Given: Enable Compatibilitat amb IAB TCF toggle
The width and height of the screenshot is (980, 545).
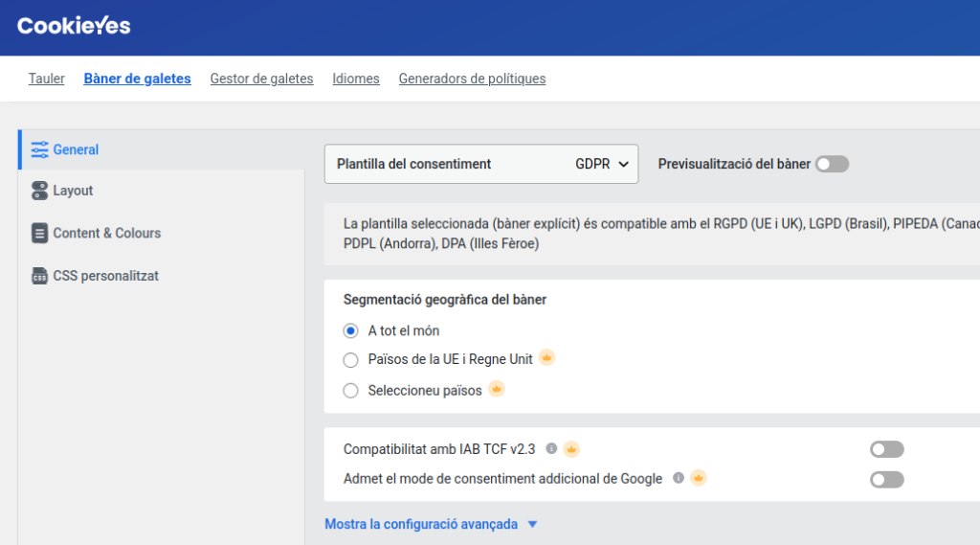Looking at the screenshot, I should pos(886,449).
